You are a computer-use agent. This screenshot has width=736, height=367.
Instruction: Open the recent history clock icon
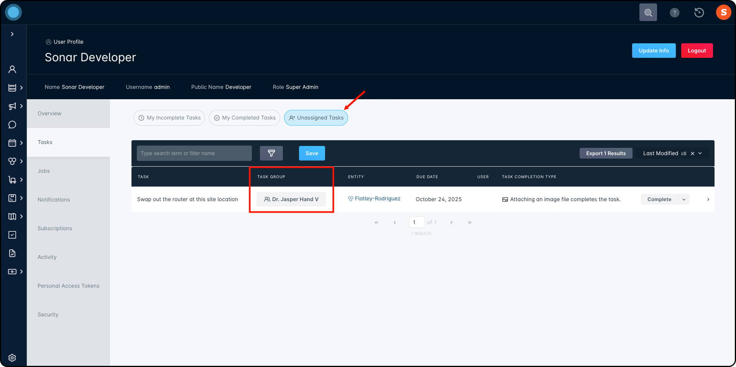[699, 13]
